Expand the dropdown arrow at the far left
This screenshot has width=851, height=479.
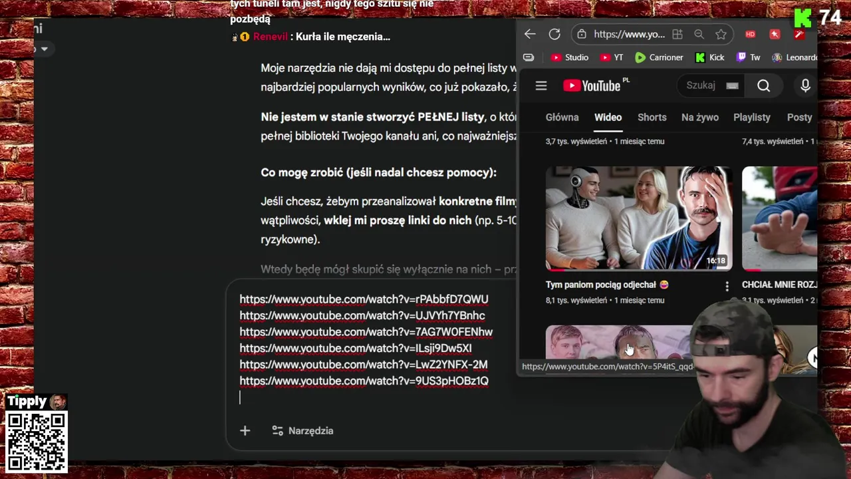pyautogui.click(x=44, y=49)
